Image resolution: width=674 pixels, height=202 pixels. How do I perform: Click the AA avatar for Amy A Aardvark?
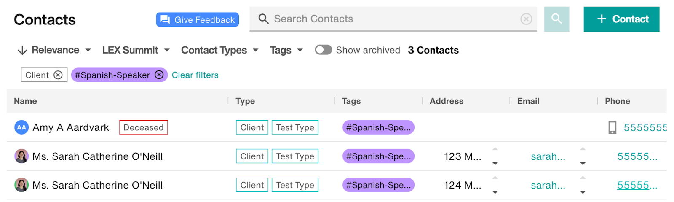tap(21, 127)
